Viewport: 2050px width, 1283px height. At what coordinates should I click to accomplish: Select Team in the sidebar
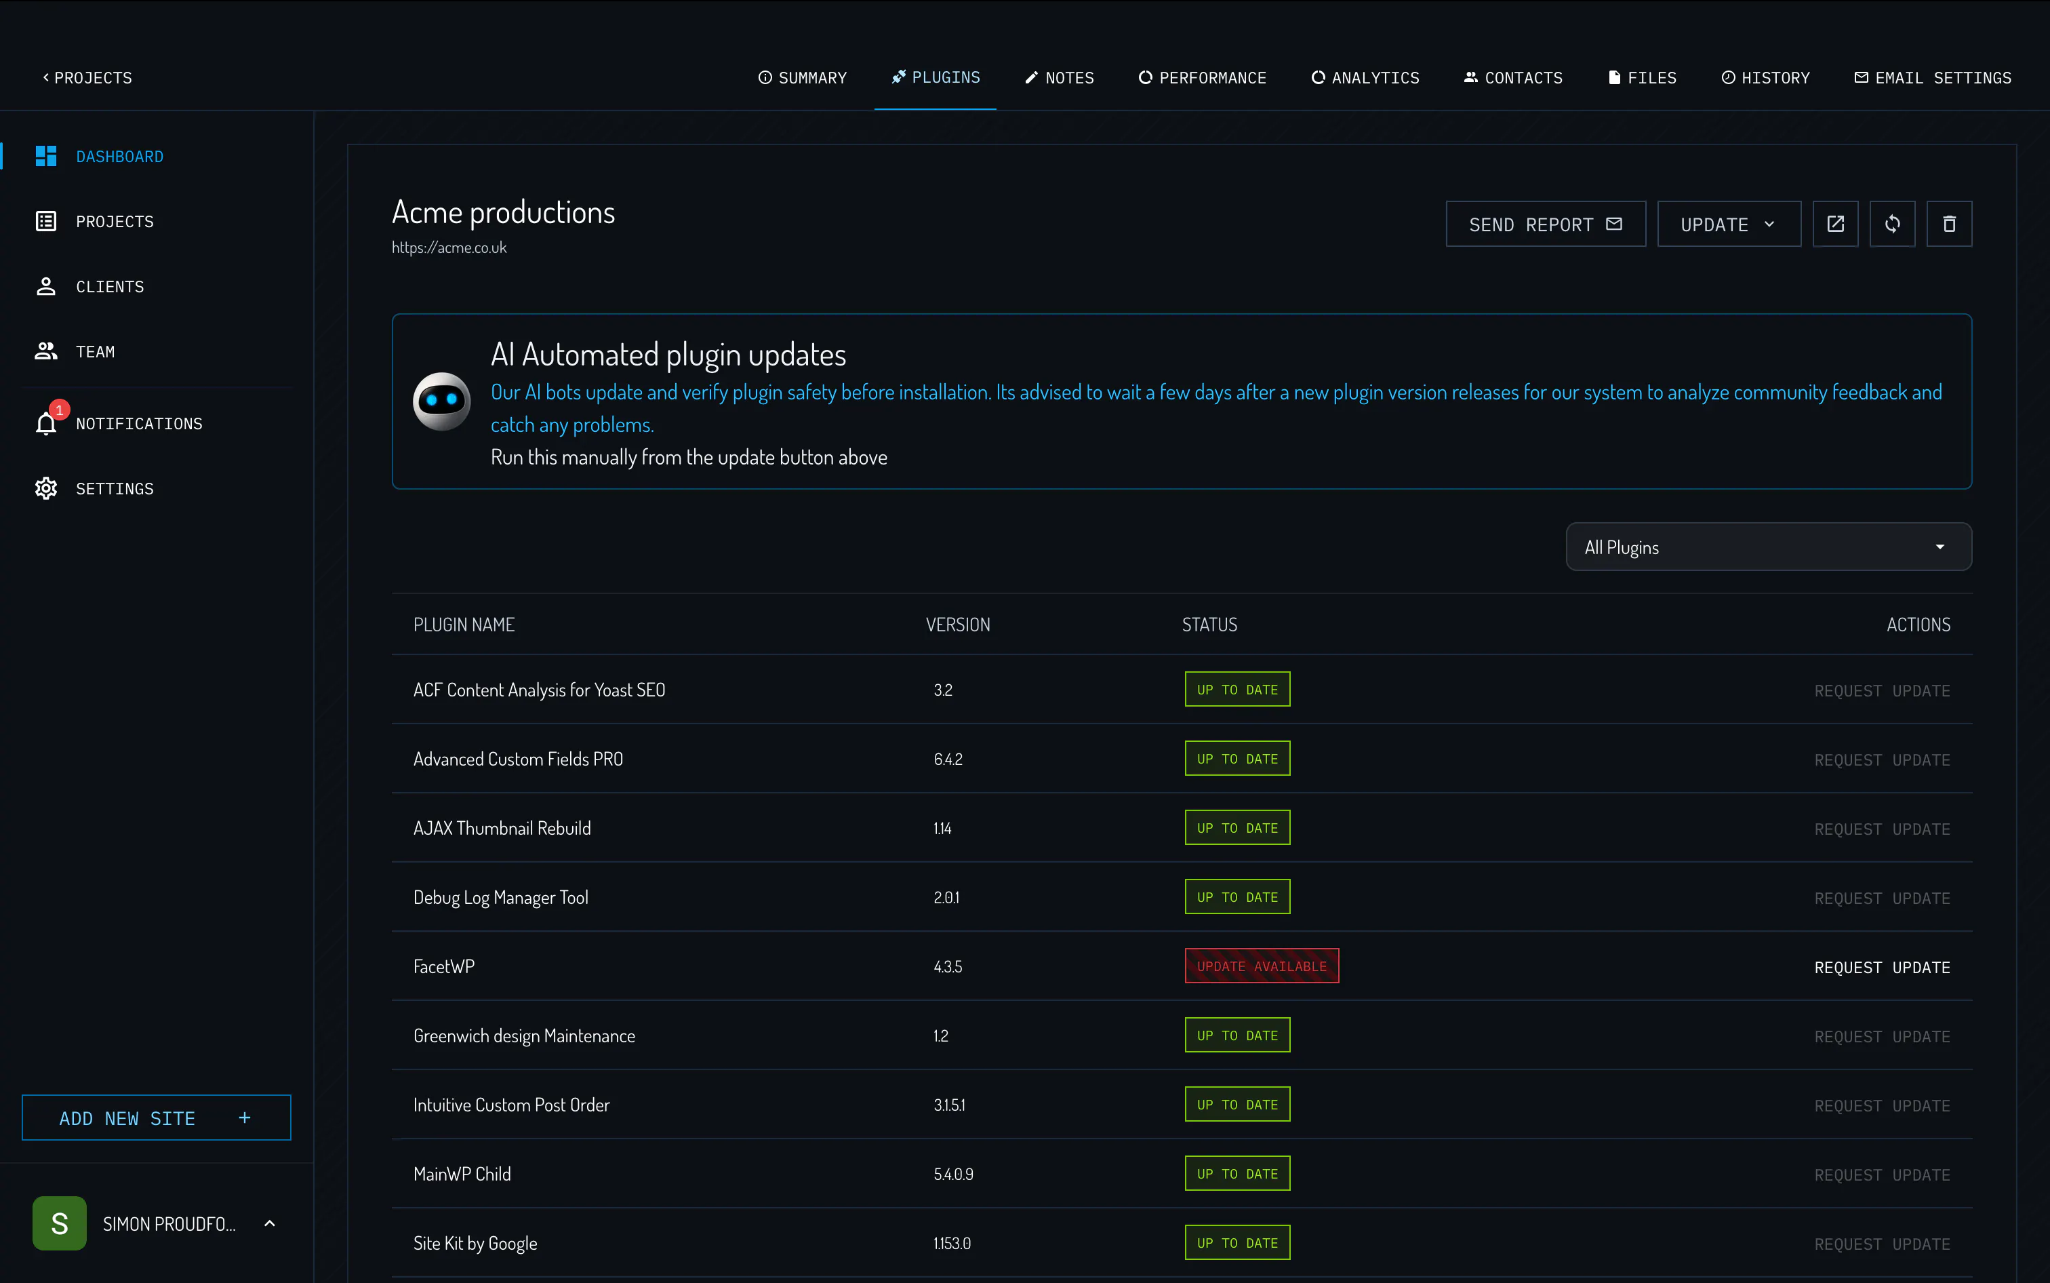pos(95,351)
